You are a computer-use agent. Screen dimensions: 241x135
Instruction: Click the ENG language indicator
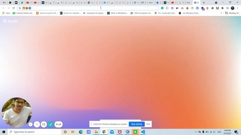point(219,132)
